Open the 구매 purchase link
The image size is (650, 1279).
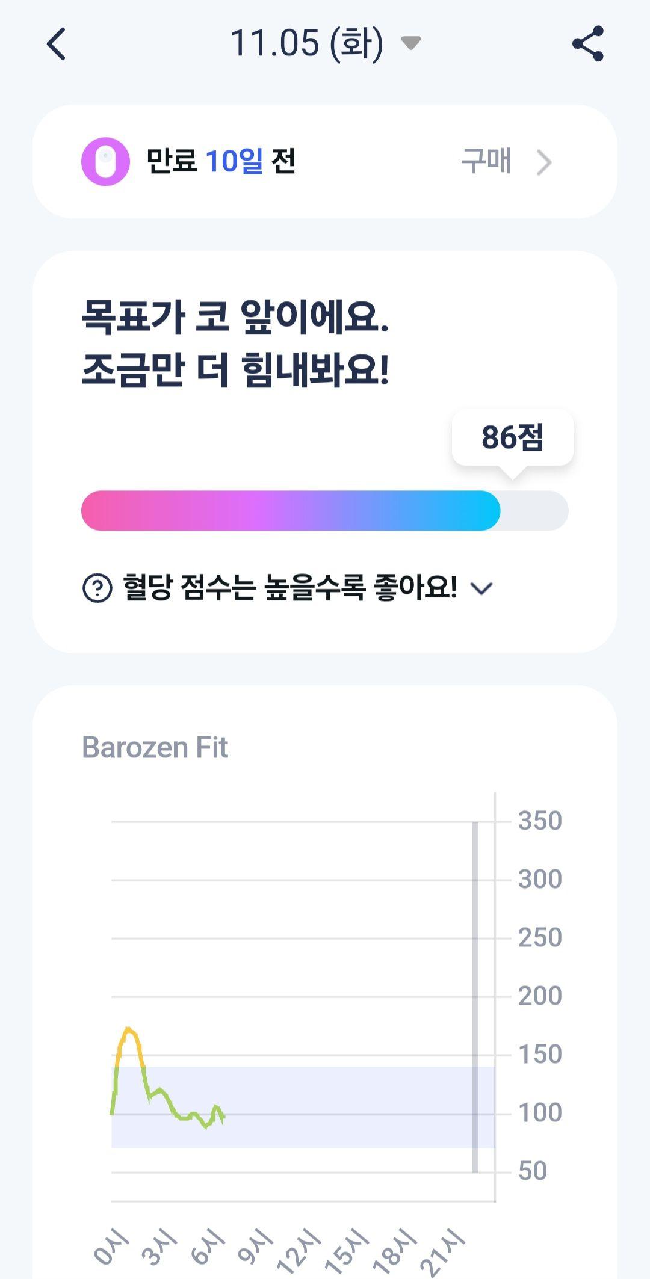pyautogui.click(x=486, y=161)
